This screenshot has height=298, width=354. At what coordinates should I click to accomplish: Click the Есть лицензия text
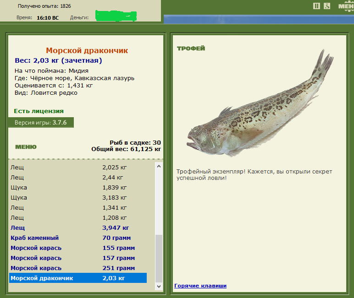[x=39, y=111]
